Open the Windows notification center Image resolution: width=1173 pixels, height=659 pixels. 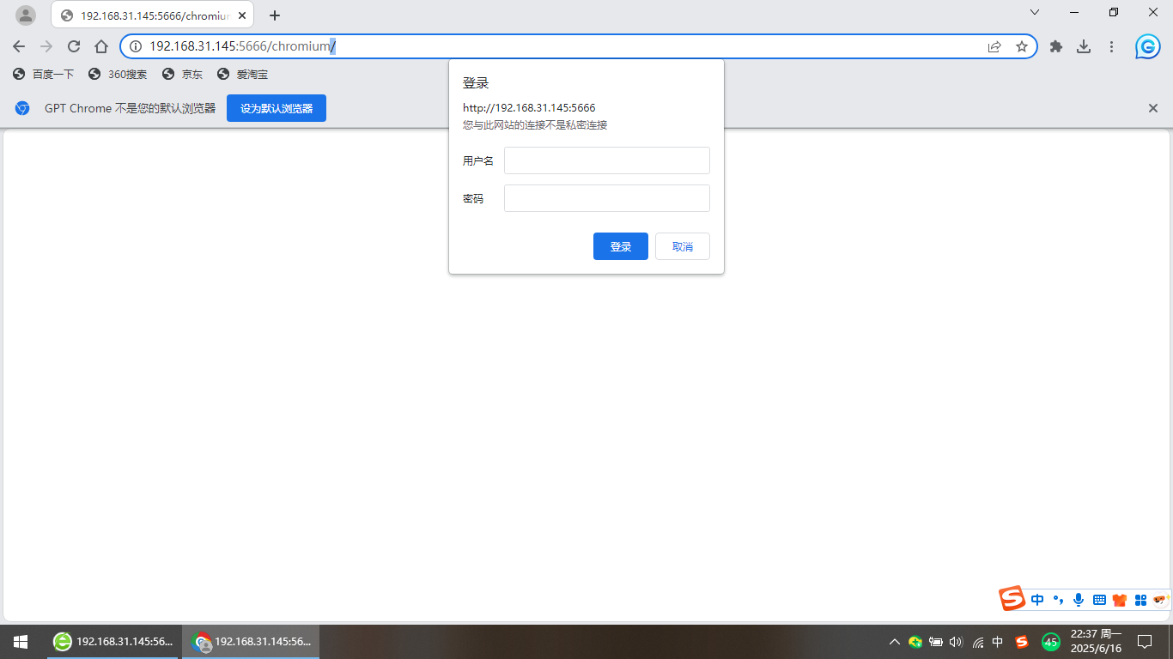pos(1145,642)
